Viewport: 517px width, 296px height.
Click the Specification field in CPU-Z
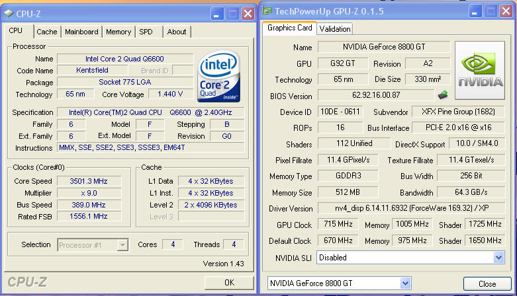coord(151,112)
